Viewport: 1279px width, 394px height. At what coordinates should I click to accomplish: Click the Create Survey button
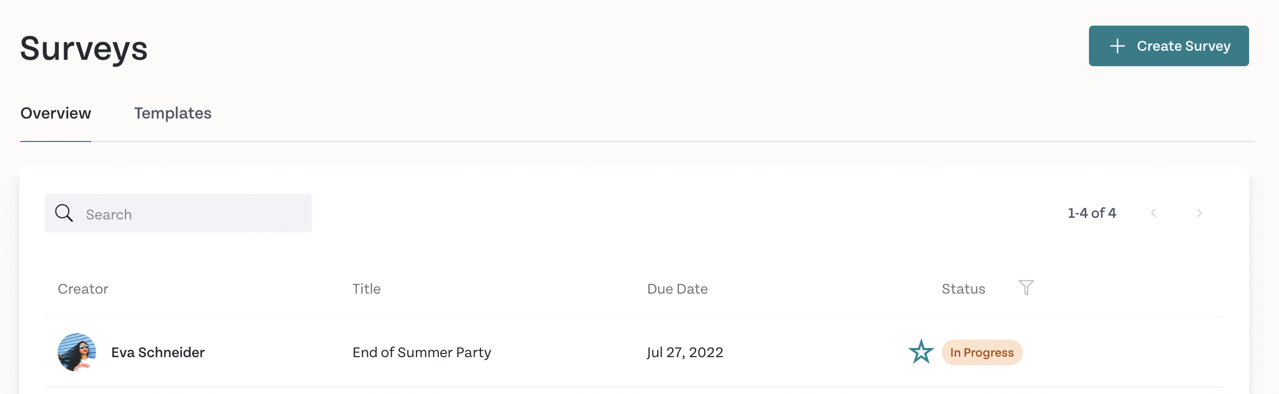click(1169, 46)
